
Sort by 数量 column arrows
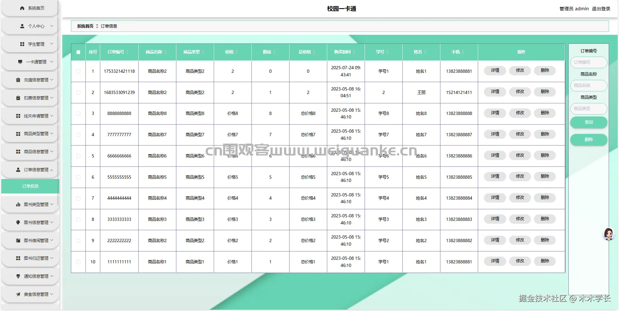pos(274,52)
